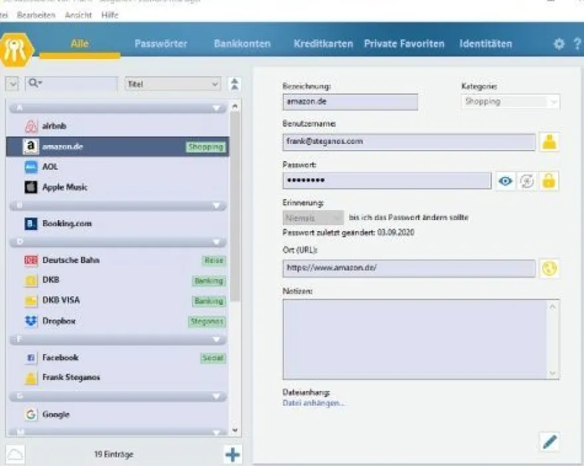Show password with the eye icon

(505, 181)
